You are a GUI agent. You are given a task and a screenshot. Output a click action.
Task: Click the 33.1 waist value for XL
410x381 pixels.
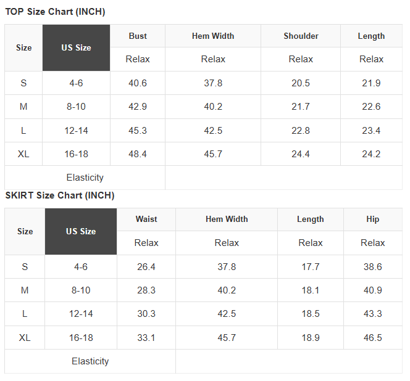tap(146, 338)
